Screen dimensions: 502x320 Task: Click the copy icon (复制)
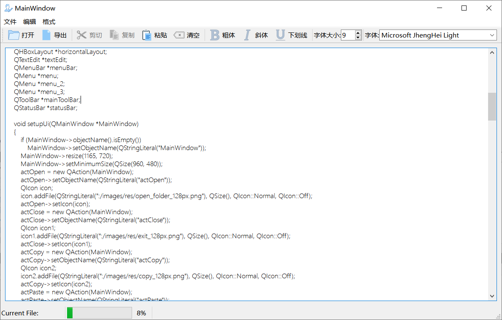[114, 35]
